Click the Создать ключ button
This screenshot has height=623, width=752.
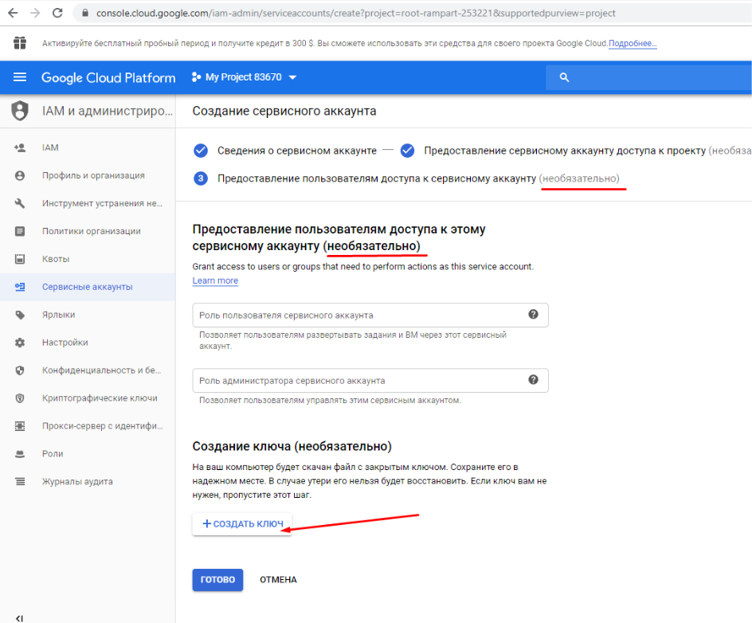tap(242, 523)
